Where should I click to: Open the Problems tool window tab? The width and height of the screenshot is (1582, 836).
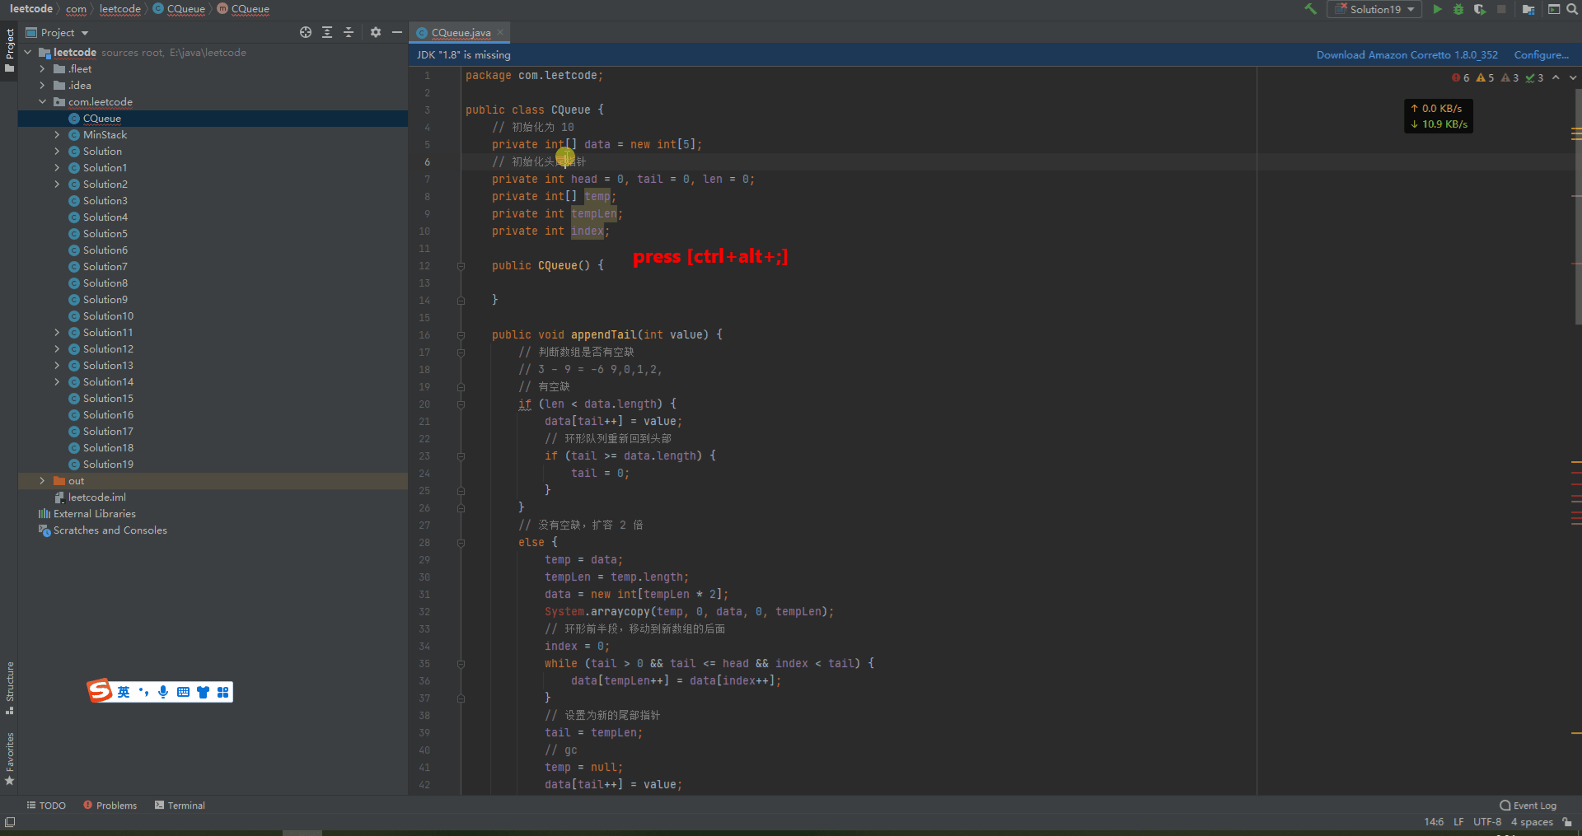tap(110, 806)
